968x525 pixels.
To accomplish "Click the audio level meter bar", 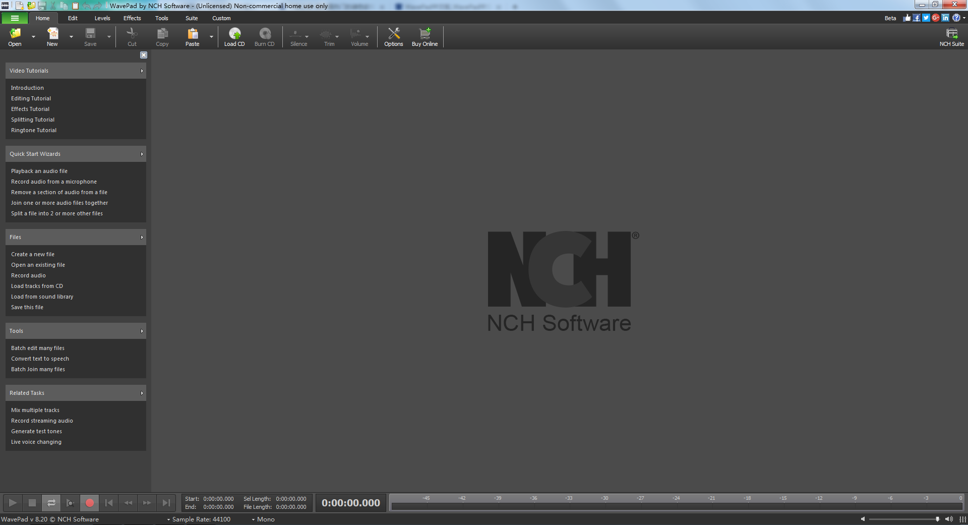I will coord(677,506).
